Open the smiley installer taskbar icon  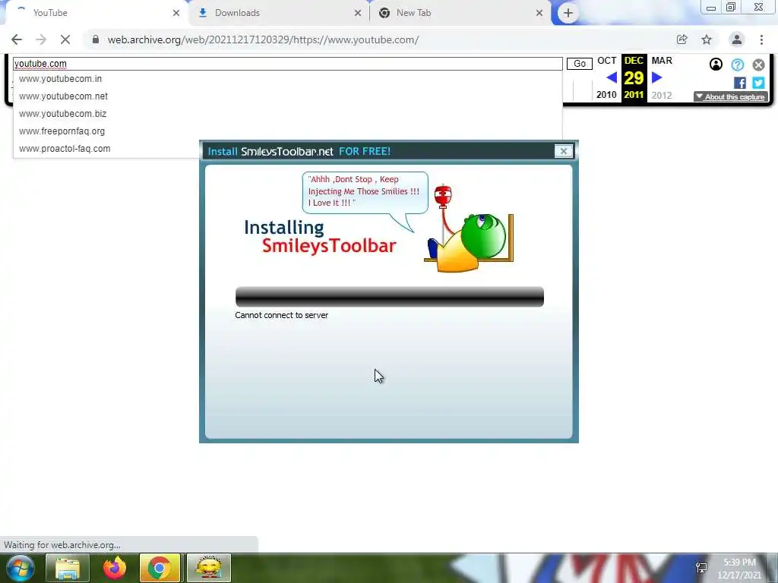coord(210,568)
